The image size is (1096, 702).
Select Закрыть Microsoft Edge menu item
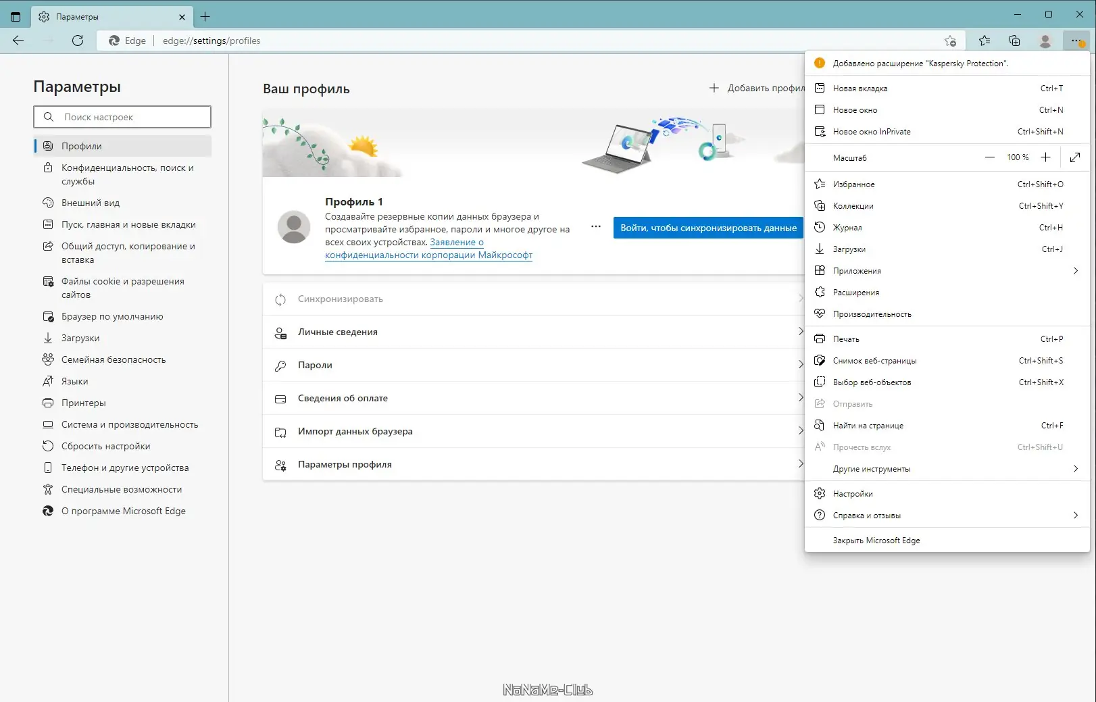click(x=947, y=540)
